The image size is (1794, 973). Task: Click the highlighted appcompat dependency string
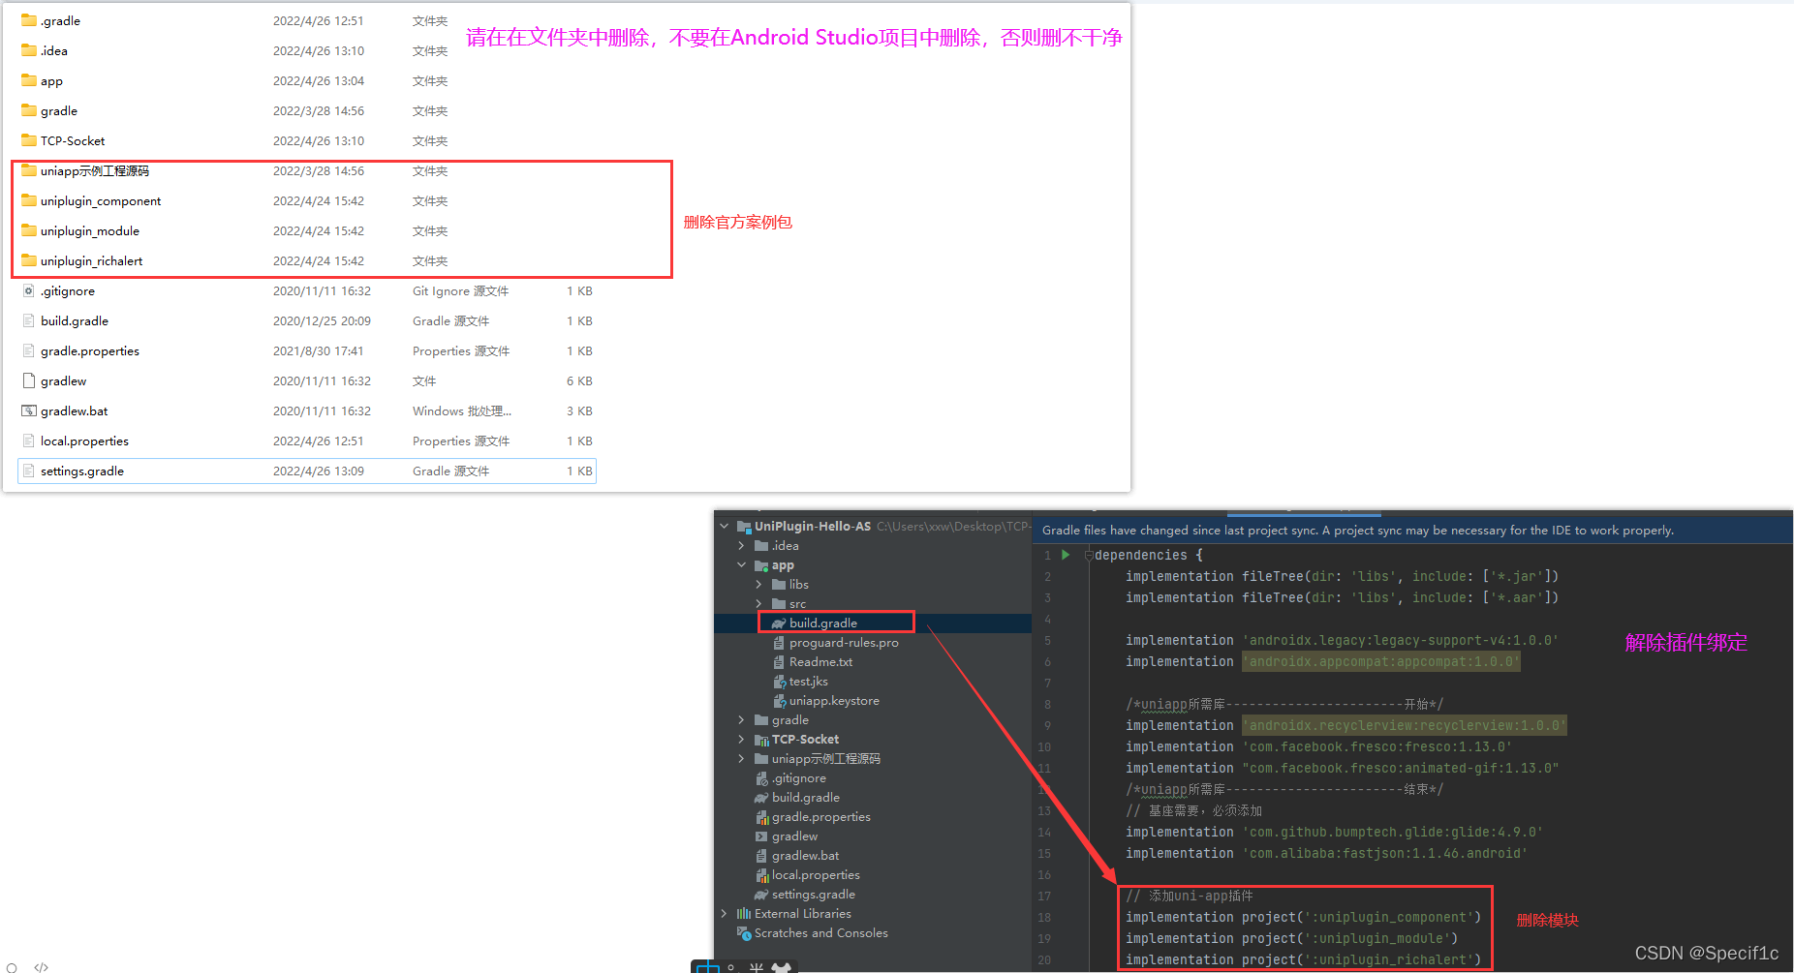click(x=1381, y=661)
